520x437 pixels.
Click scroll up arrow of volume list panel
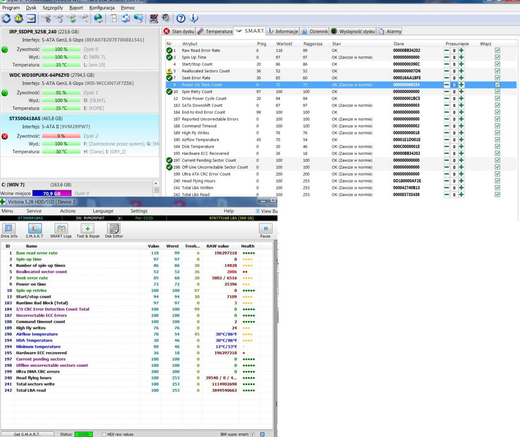coord(156,184)
